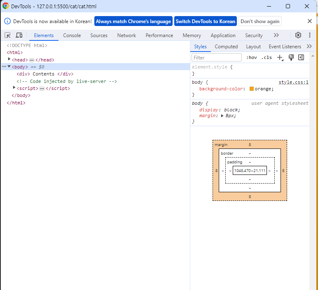The image size is (318, 290).
Task: Maximize the DevTools window
Action: pyautogui.click(x=288, y=6)
